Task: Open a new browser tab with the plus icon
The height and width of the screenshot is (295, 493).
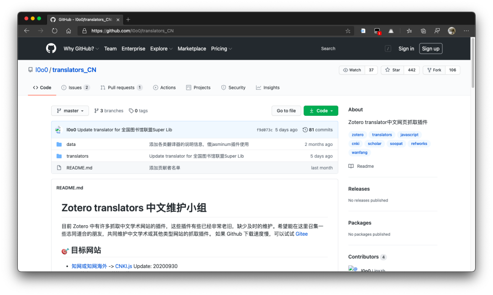Action: [128, 20]
